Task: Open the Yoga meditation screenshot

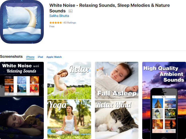Action: [x=69, y=119]
